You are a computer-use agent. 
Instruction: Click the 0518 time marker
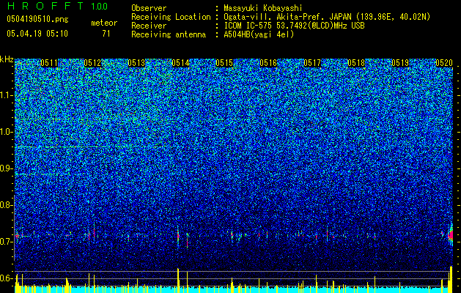pyautogui.click(x=356, y=63)
